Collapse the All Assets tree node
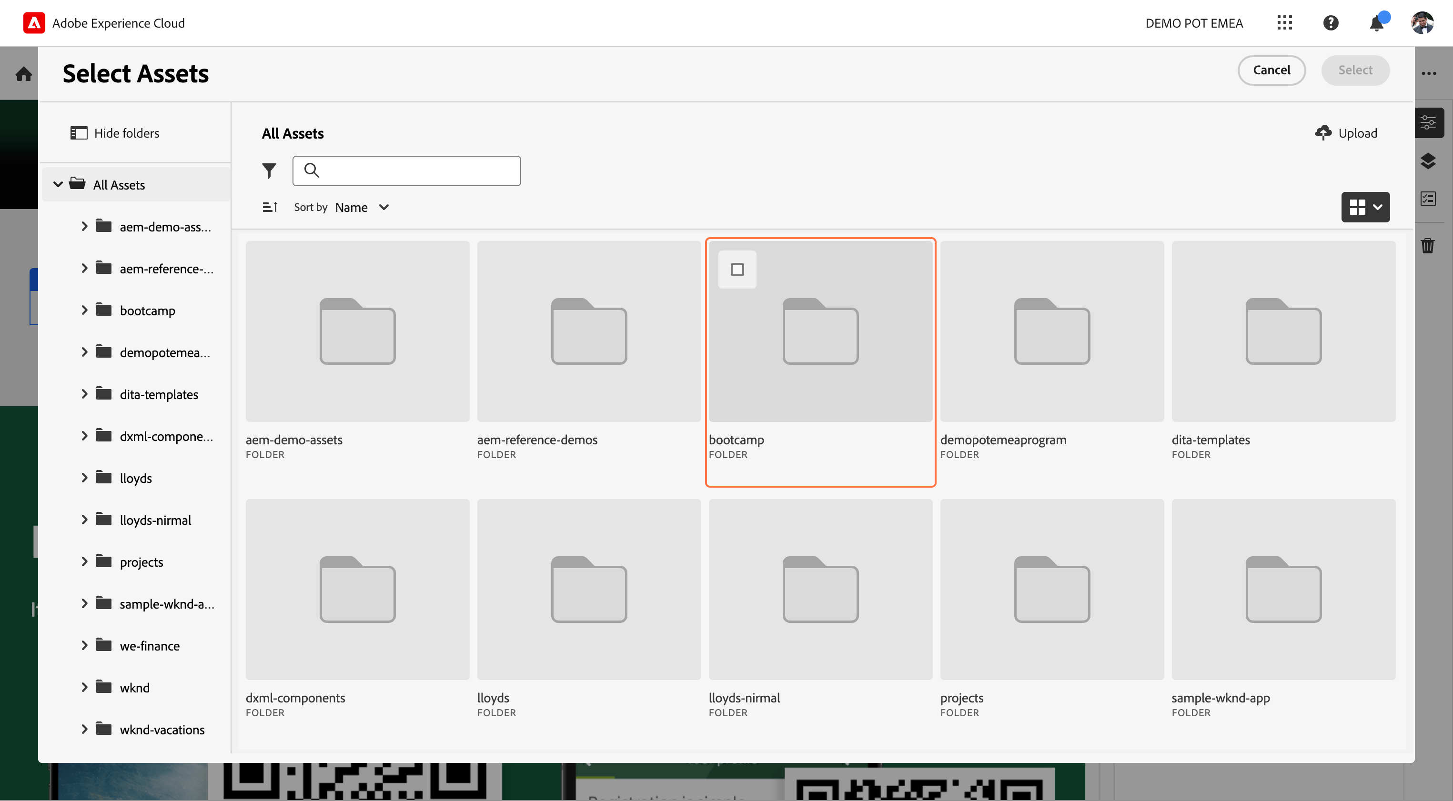Viewport: 1453px width, 801px height. 58,184
